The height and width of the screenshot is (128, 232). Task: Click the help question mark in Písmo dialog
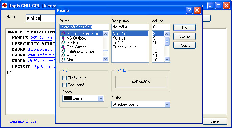coord(189,10)
